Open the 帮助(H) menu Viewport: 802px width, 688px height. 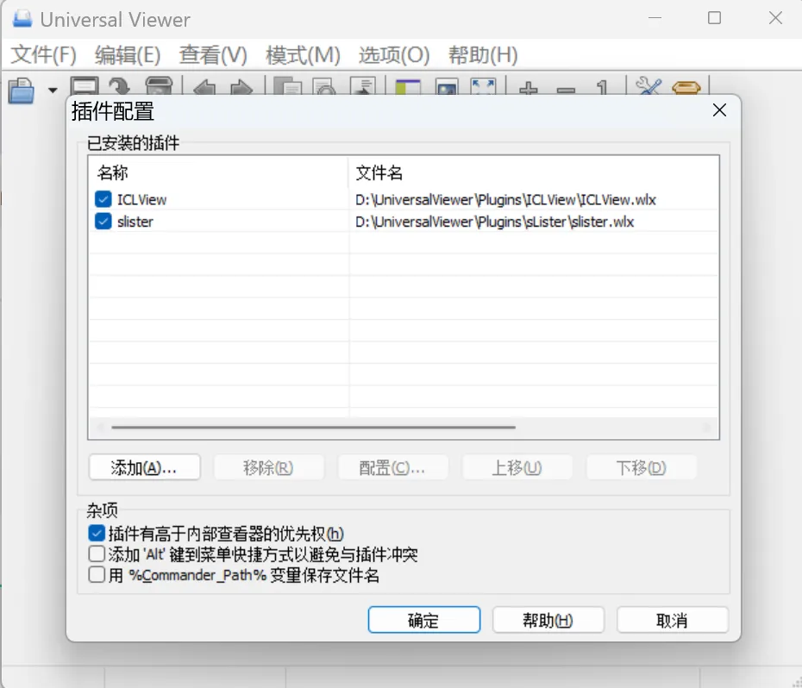(483, 54)
